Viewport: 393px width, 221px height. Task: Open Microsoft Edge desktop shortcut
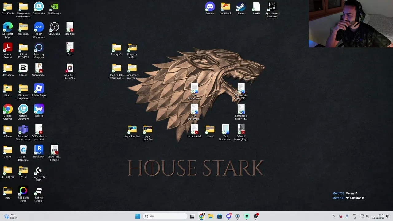[x=8, y=30]
